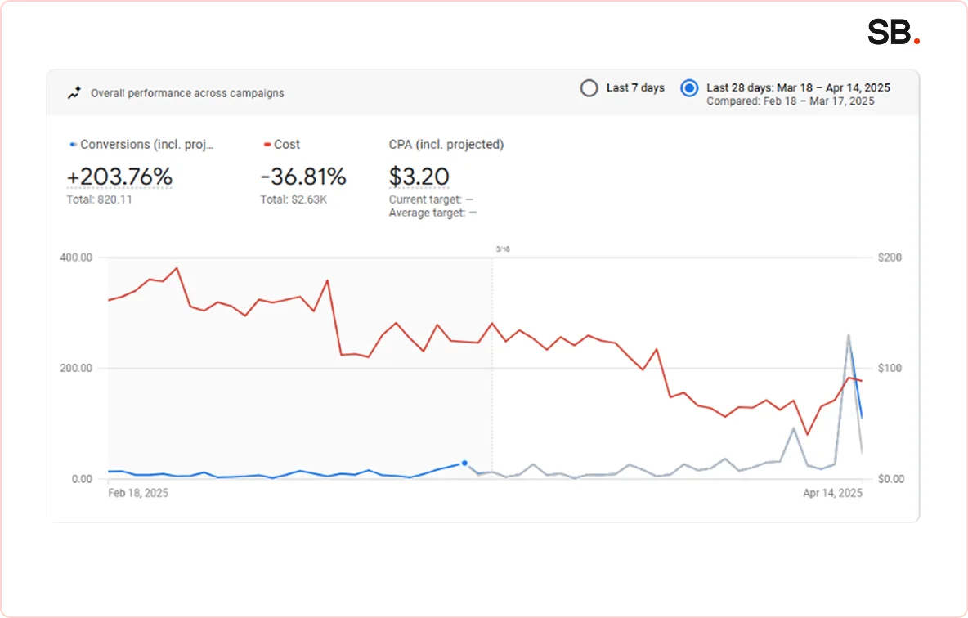Click the blue Conversions legend dot

point(72,144)
